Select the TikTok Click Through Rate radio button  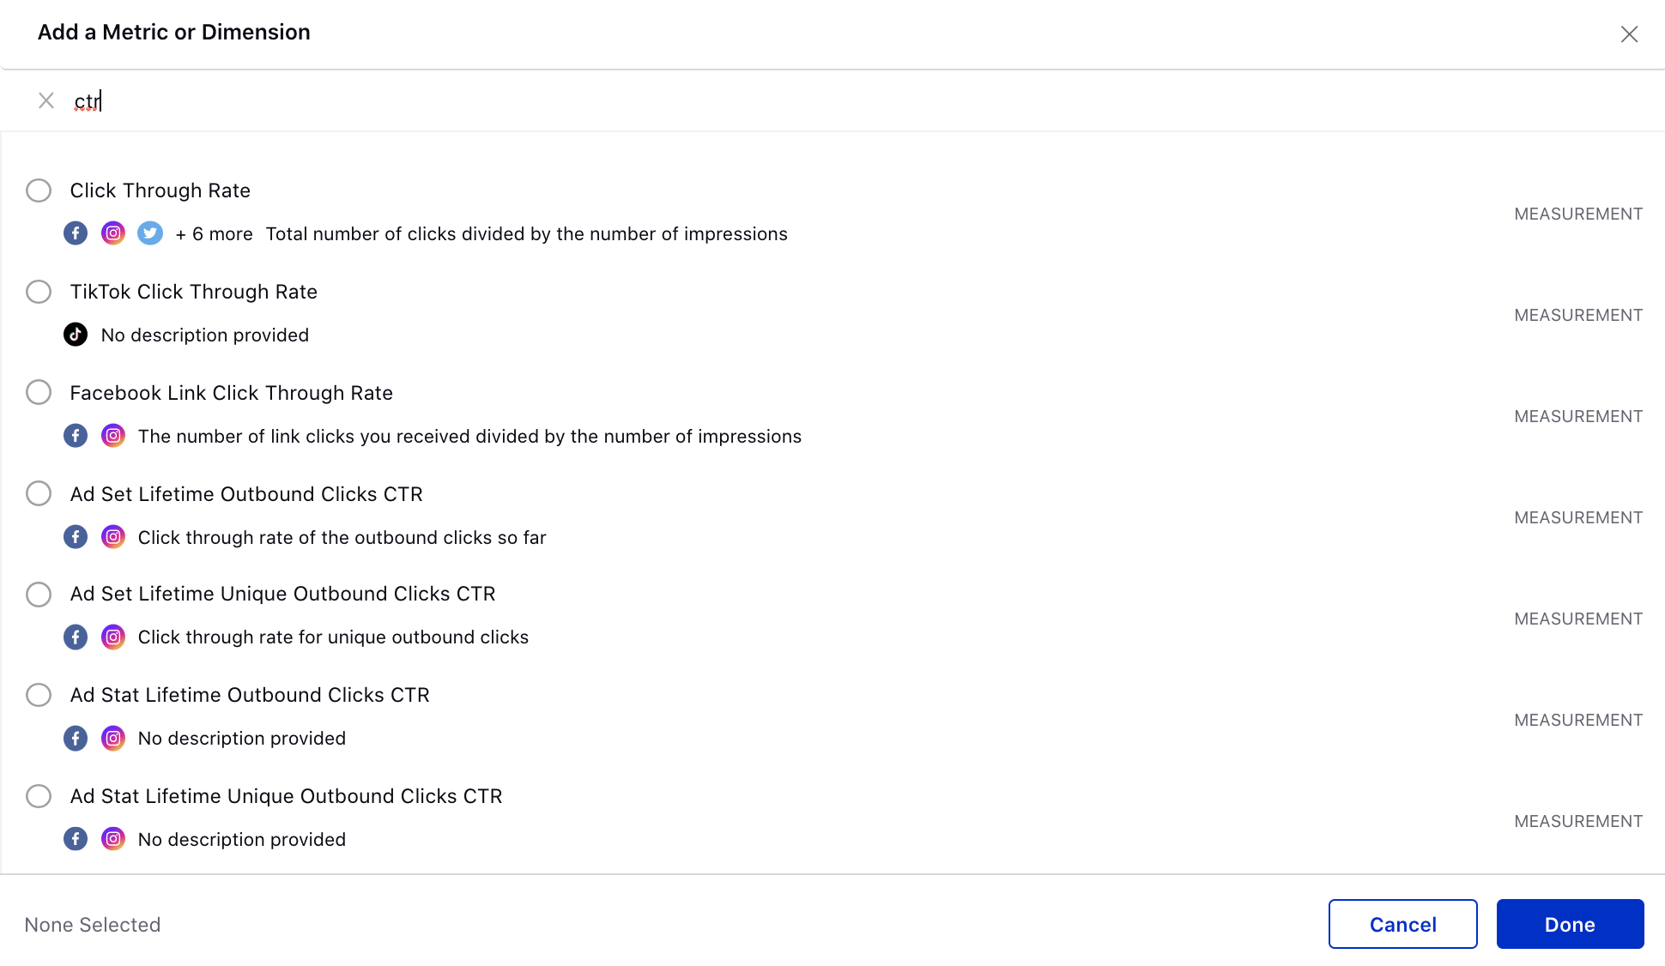(38, 292)
